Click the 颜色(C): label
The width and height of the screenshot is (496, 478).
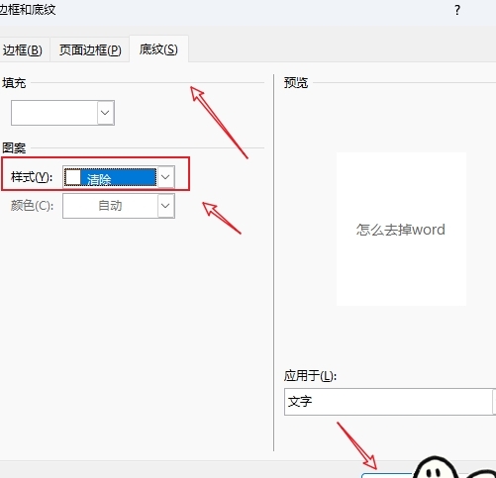(x=32, y=206)
